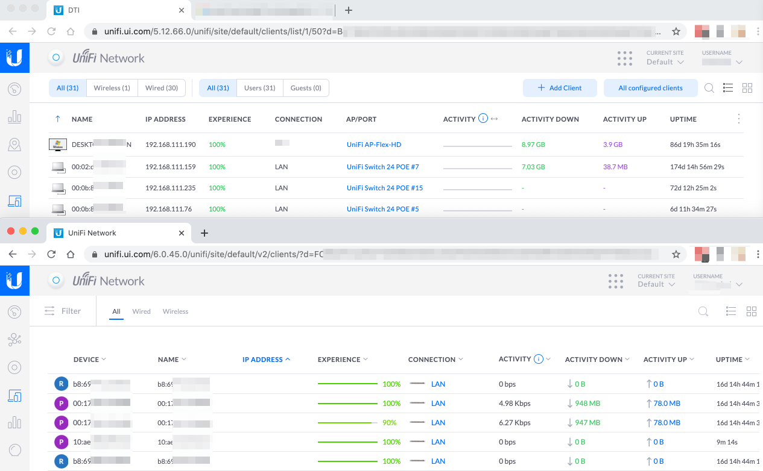Search clients in bottom window
This screenshot has width=763, height=471.
point(703,311)
